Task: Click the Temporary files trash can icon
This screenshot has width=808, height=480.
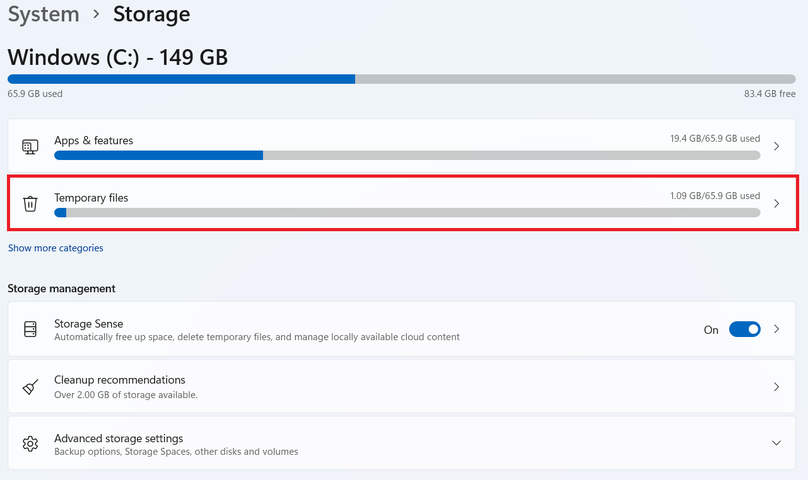Action: pyautogui.click(x=30, y=203)
